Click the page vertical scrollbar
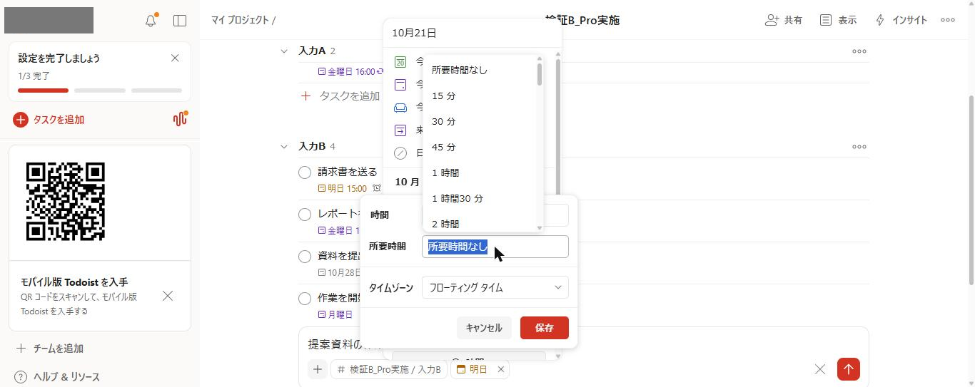The image size is (975, 387). [971, 189]
